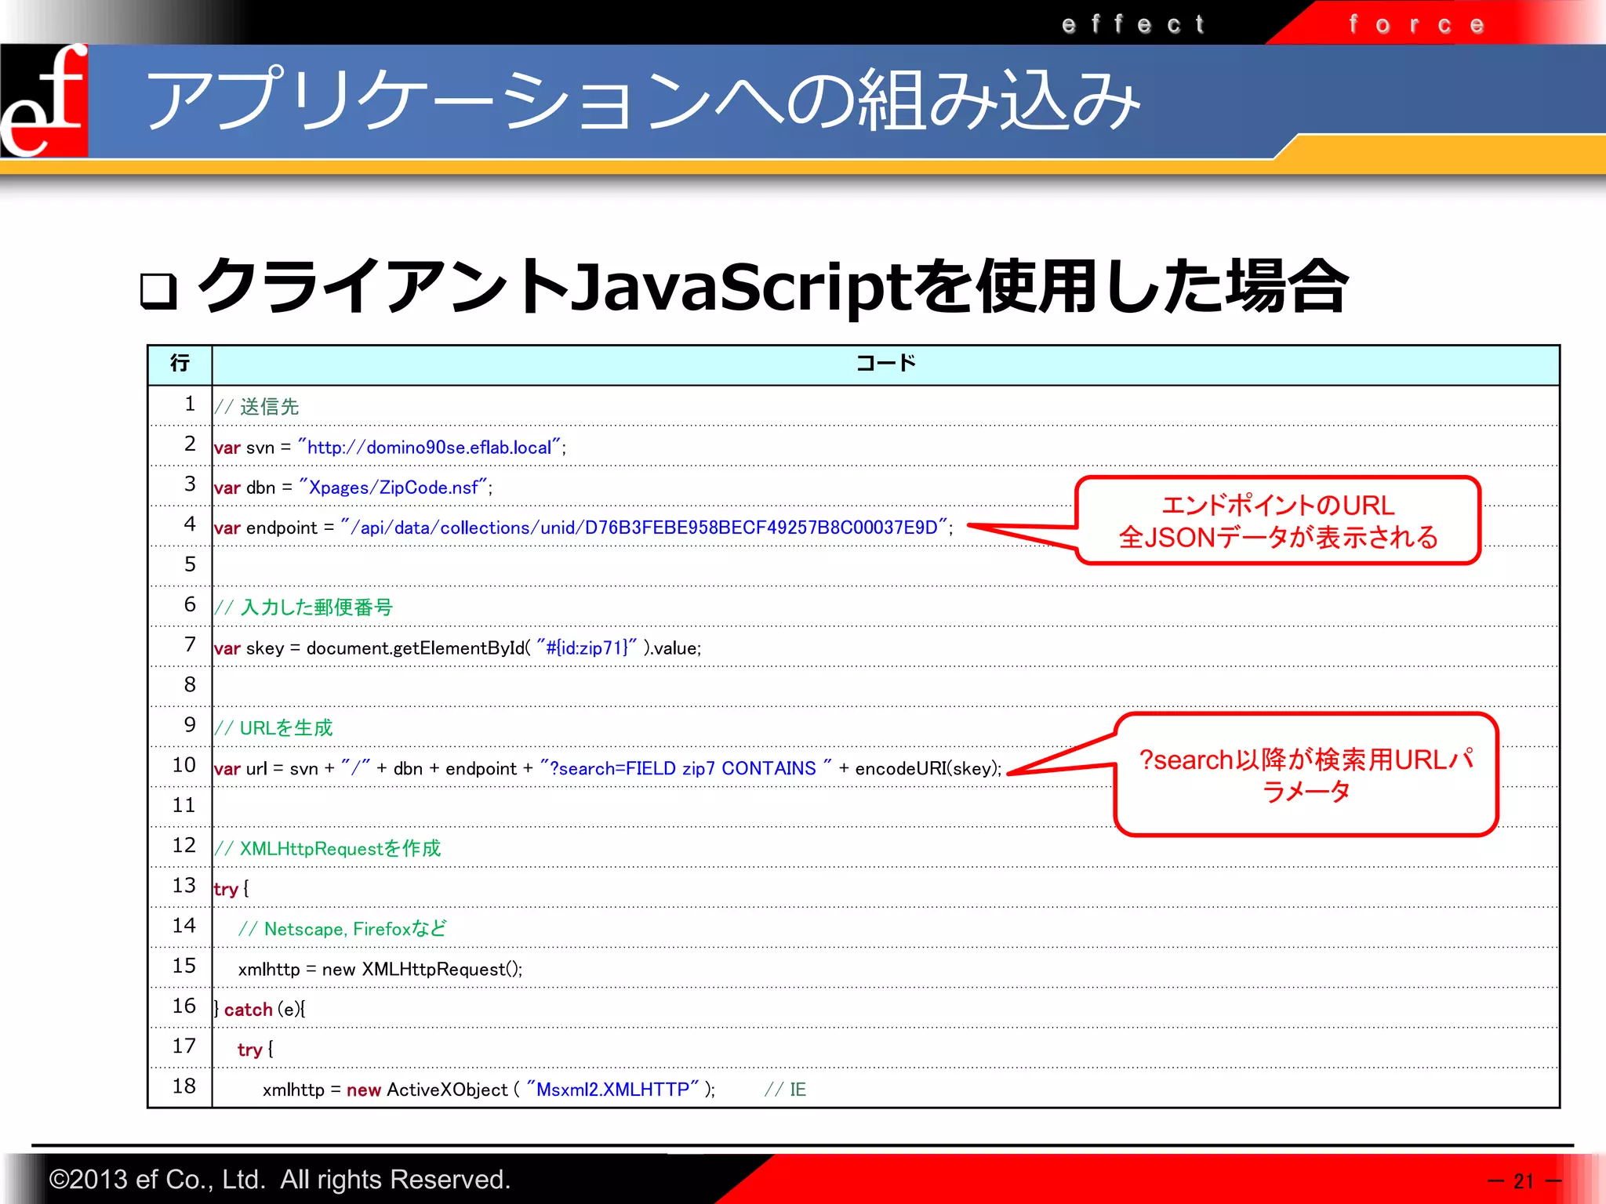Click the slide title アプリケーションへの組み込み
The image size is (1606, 1204).
click(x=643, y=100)
